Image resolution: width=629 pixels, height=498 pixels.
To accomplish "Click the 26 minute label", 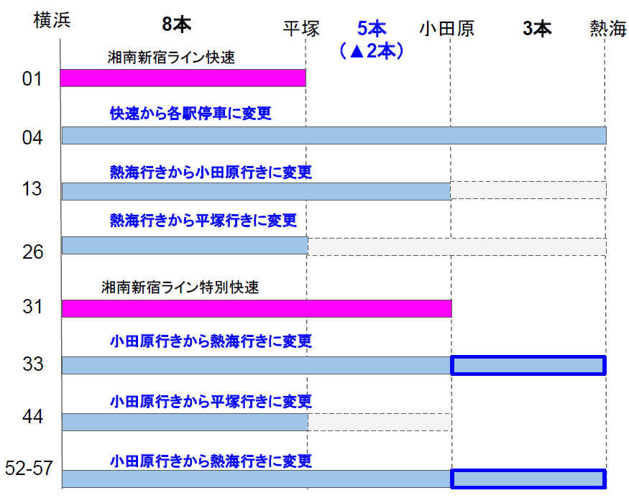I will tap(32, 252).
